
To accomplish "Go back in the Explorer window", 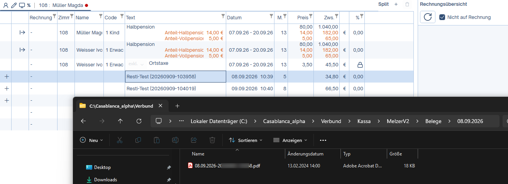I will click(83, 121).
